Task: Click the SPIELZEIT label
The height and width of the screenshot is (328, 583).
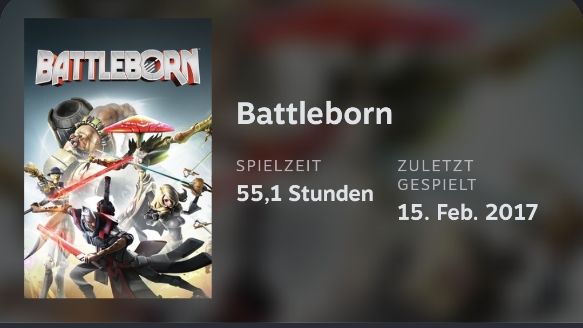Action: coord(279,166)
